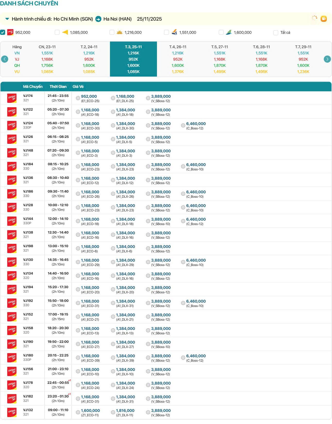This screenshot has width=332, height=424.
Task: Click the lotus airline logo next to 1,216,000
Action: click(x=120, y=32)
